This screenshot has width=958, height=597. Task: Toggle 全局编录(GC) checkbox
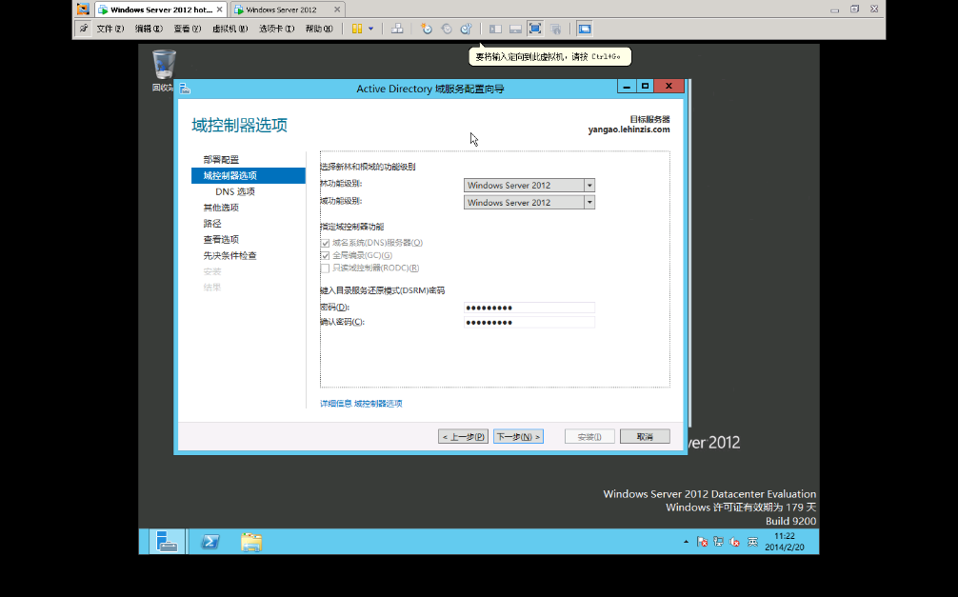[x=325, y=255]
